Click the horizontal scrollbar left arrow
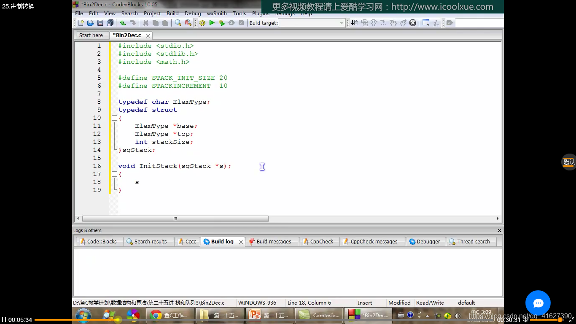The height and width of the screenshot is (324, 576). 78,219
